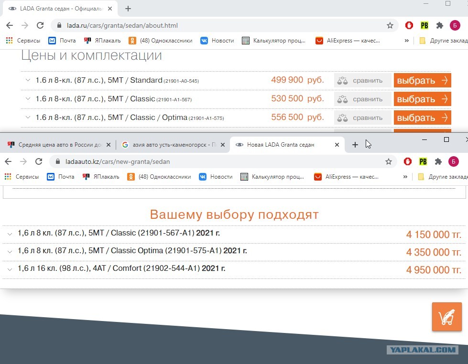Click the orange car cart floating button
This screenshot has width=468, height=364.
pyautogui.click(x=447, y=317)
